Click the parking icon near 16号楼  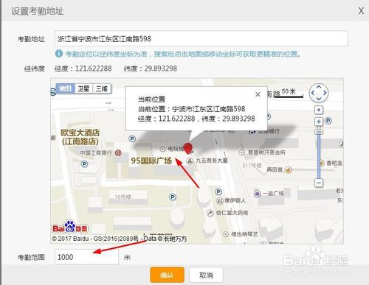(173, 197)
